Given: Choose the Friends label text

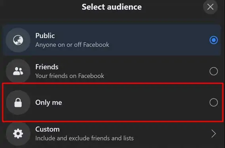Looking at the screenshot, I should point(47,67).
